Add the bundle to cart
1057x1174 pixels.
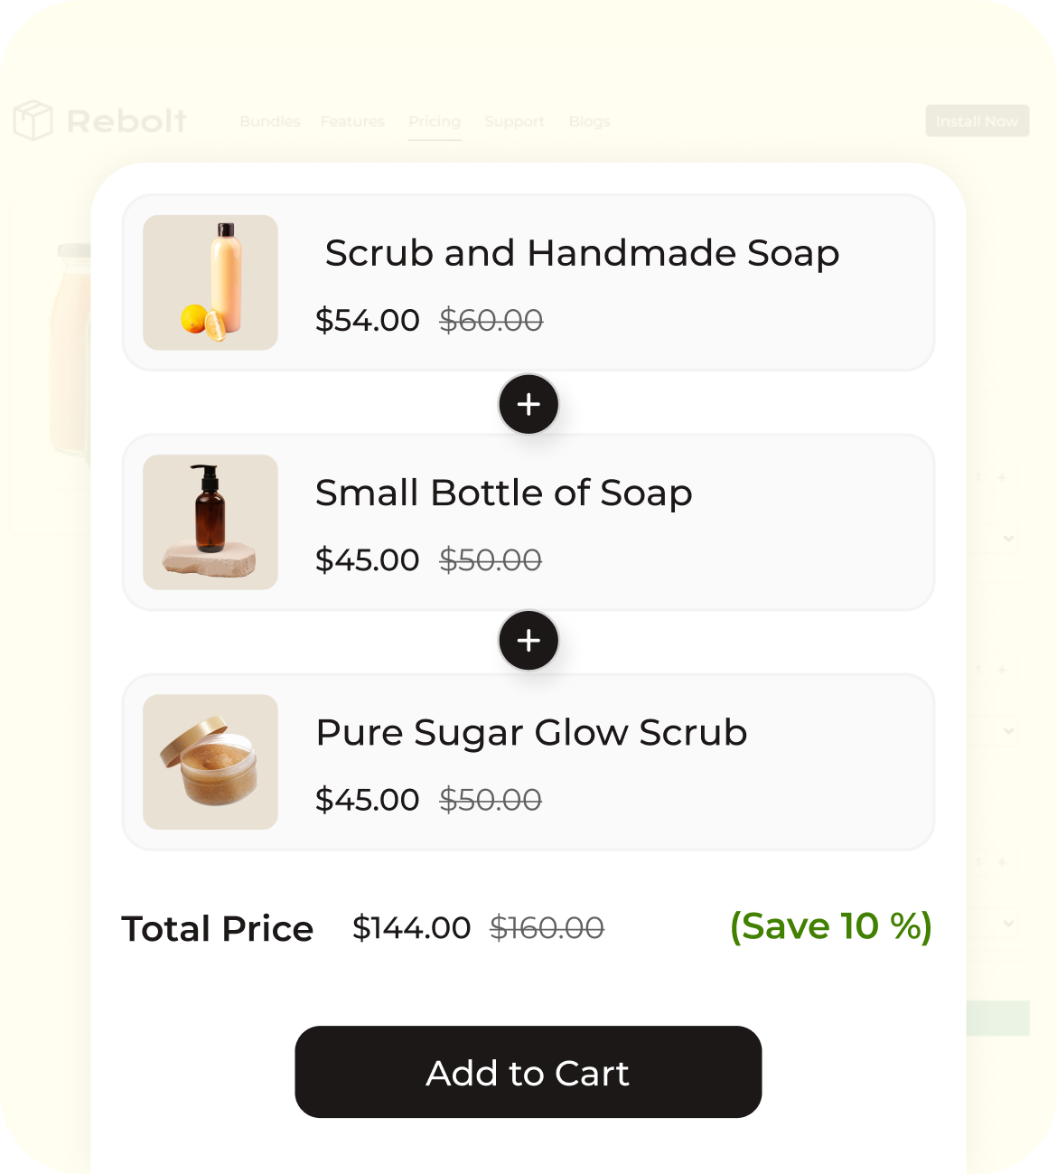(528, 1072)
